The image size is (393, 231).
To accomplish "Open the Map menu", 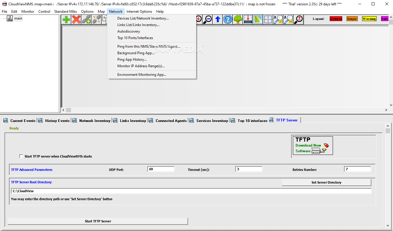I will coord(101,12).
